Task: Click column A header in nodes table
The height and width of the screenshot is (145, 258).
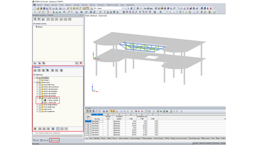Action: click(97, 115)
